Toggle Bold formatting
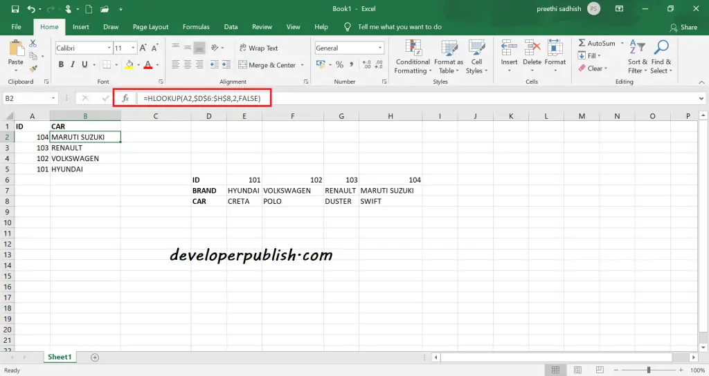This screenshot has height=376, width=709. 61,64
